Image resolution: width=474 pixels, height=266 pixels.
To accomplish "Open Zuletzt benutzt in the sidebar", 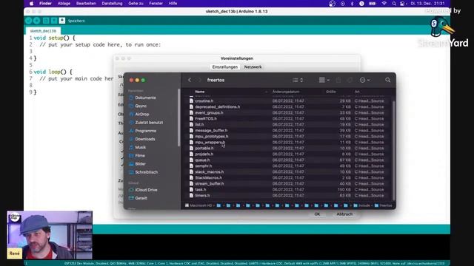I will click(x=149, y=123).
